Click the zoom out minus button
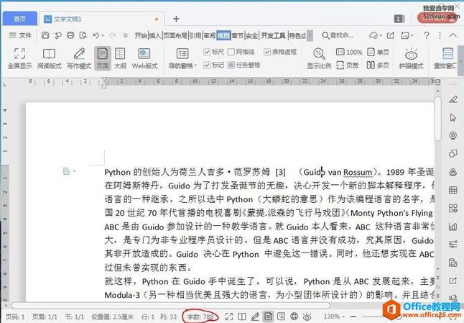464x323 pixels. pos(353,317)
